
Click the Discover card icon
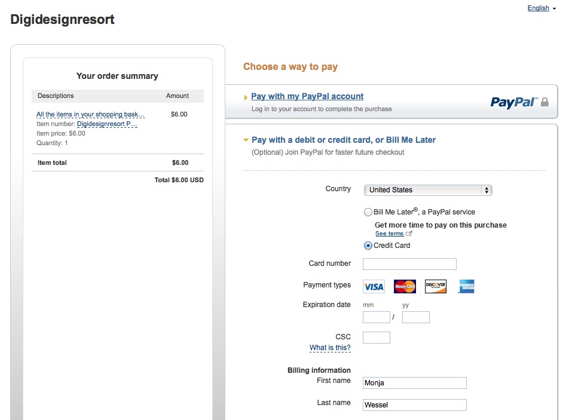click(x=436, y=287)
